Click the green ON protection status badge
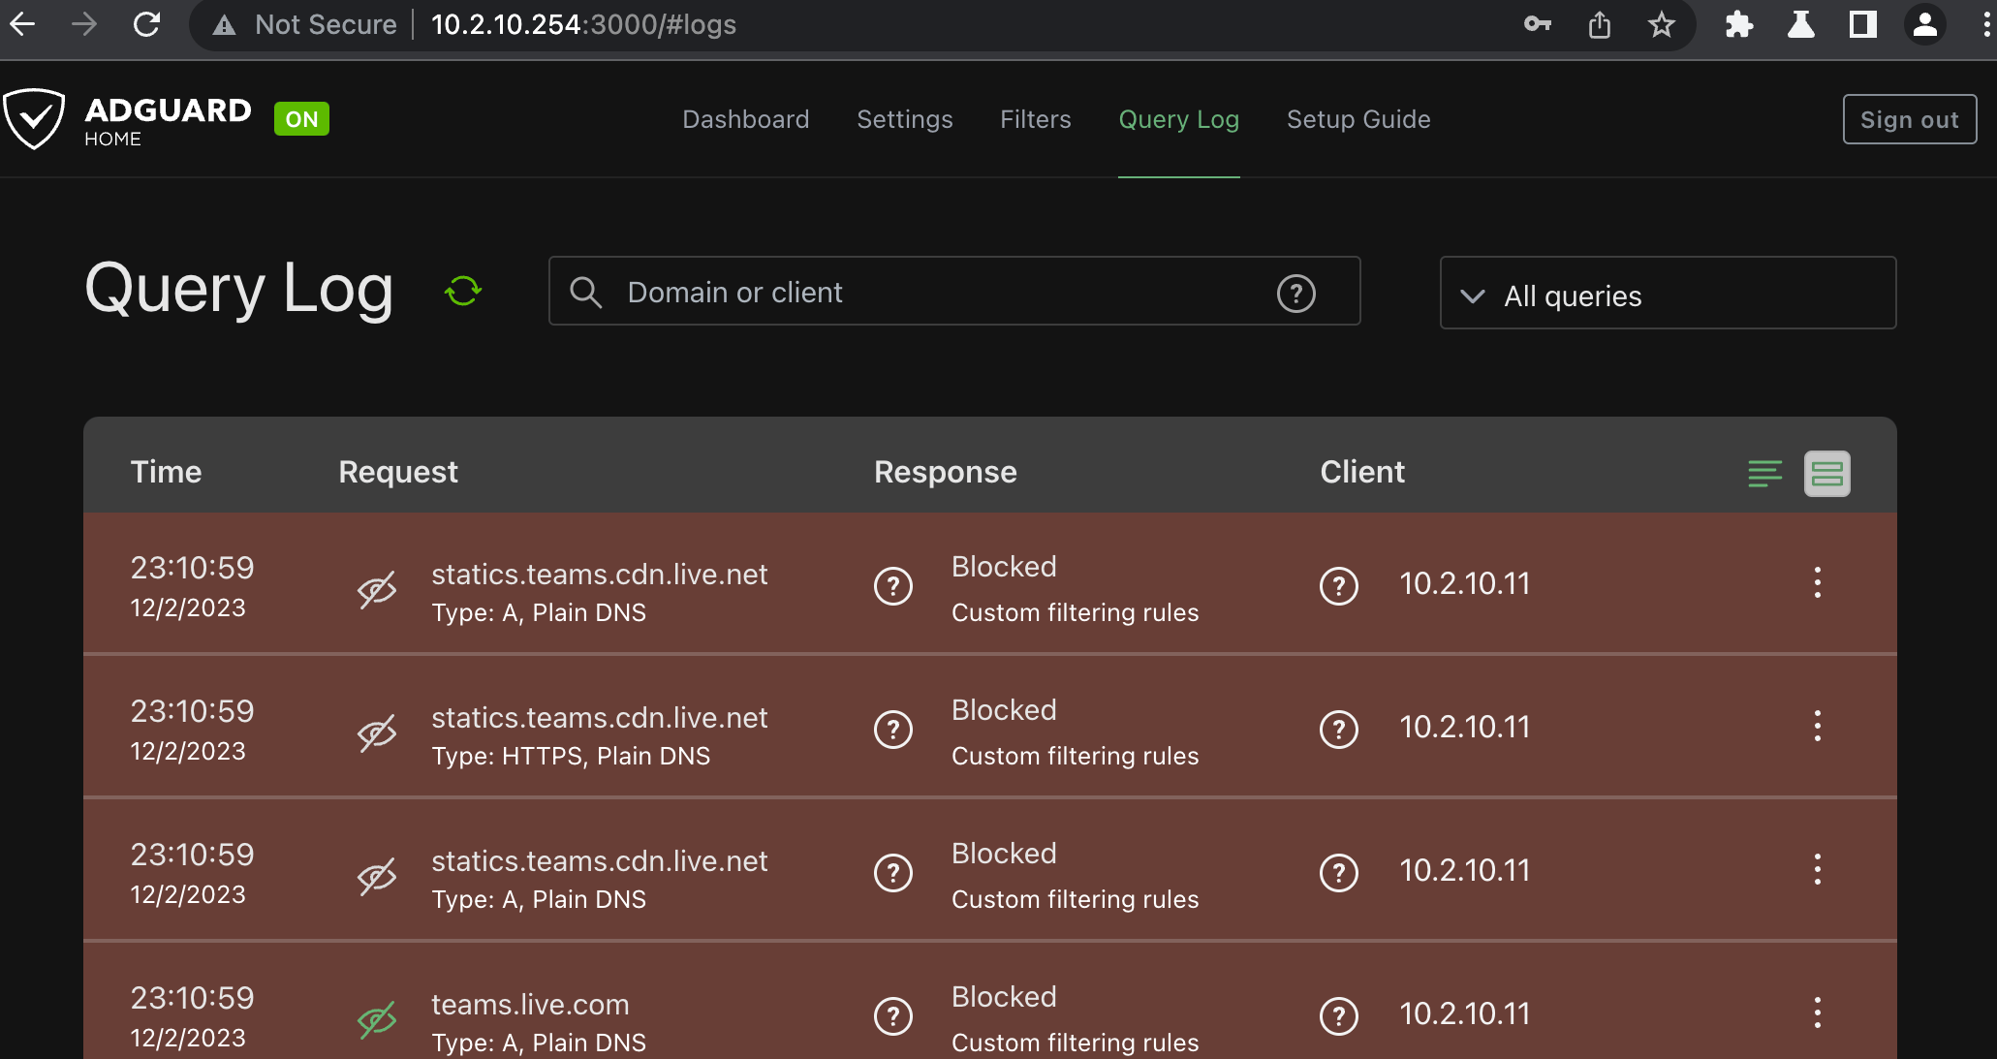The image size is (1997, 1059). tap(301, 119)
